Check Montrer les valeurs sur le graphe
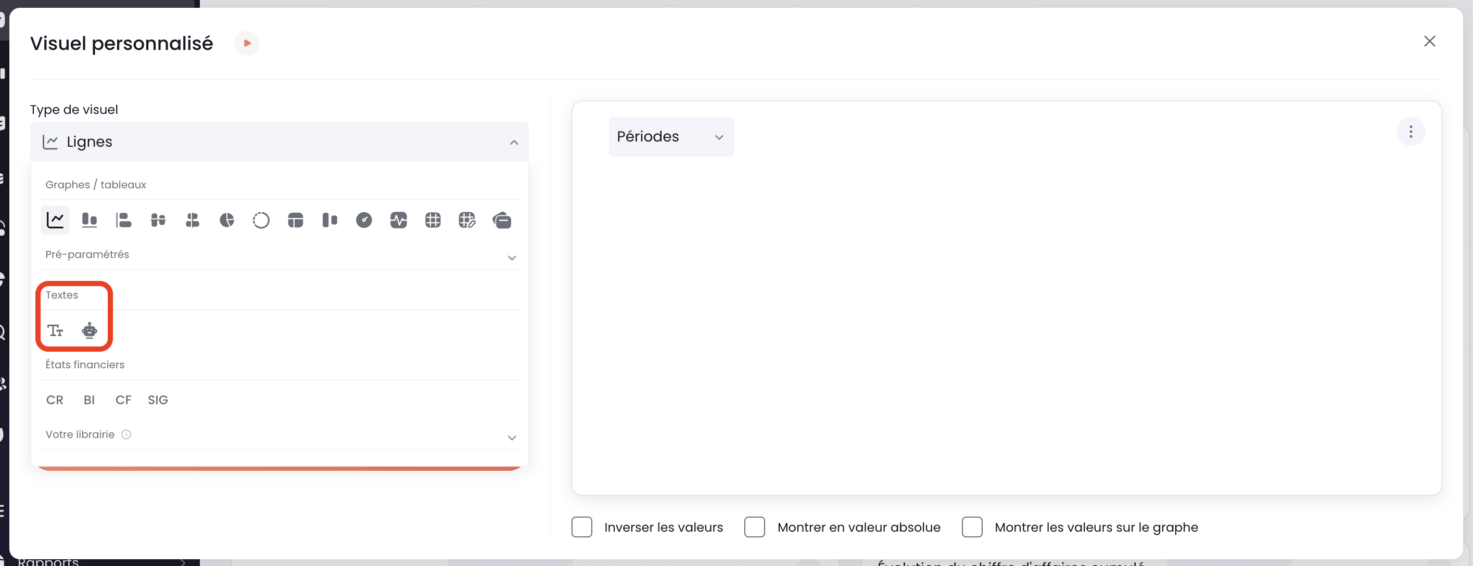Viewport: 1473px width, 566px height. (x=972, y=527)
